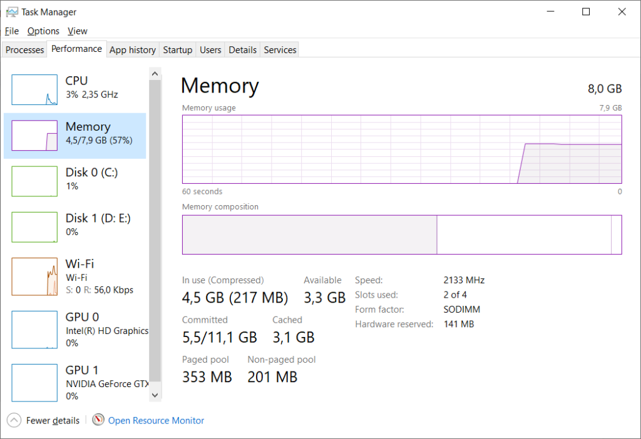Click the 'In use (Compressed)' label
641x439 pixels.
pyautogui.click(x=223, y=280)
